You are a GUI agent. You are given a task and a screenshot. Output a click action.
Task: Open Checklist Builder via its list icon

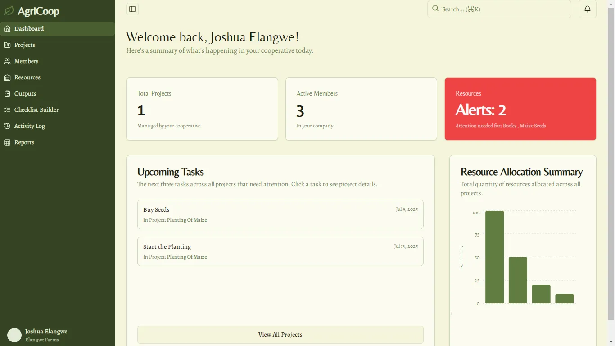[x=7, y=110]
